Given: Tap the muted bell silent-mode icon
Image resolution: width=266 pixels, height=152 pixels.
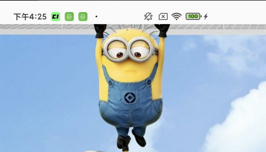Looking at the screenshot, I should (x=148, y=16).
